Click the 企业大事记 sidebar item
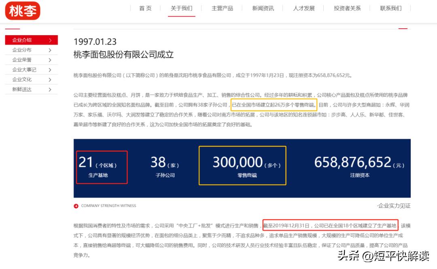Screen dimensions: 437x269 (x=24, y=70)
